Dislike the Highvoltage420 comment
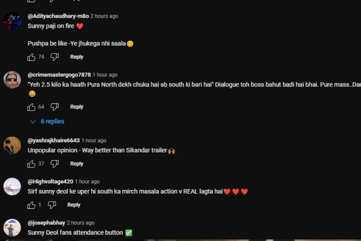The height and width of the screenshot is (241, 361). point(52,205)
